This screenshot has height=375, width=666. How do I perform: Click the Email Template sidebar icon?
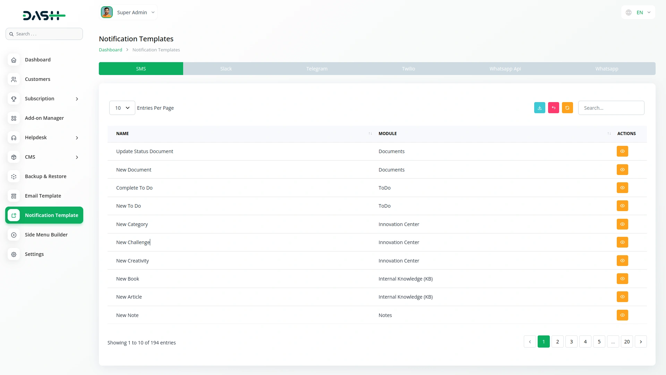pos(14,196)
